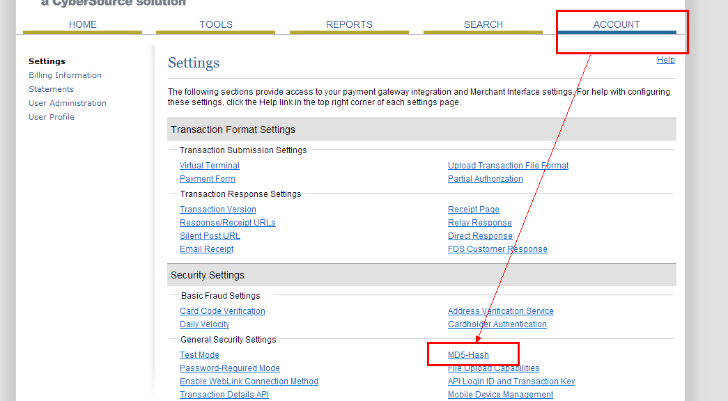This screenshot has height=401, width=728.
Task: Click the Help link
Action: click(x=666, y=60)
